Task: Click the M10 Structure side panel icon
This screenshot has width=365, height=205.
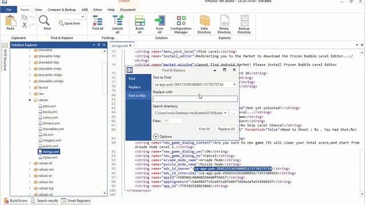Action: point(5,46)
